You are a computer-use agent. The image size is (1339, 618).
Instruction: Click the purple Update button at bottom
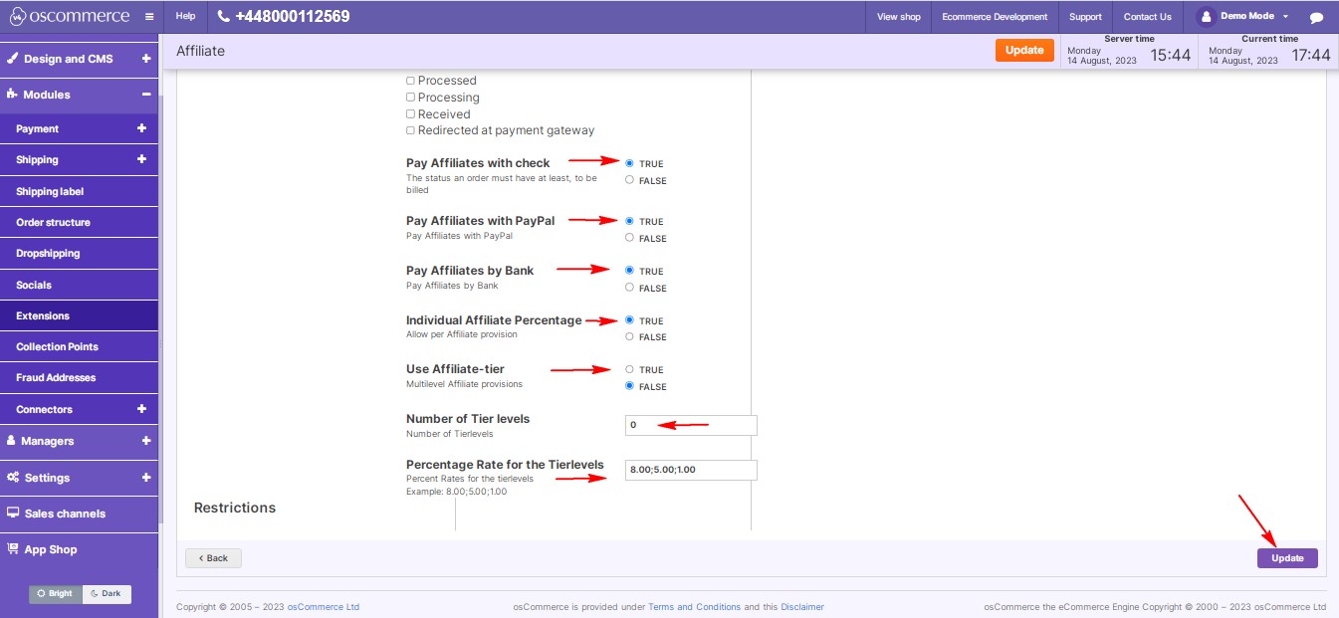1287,558
